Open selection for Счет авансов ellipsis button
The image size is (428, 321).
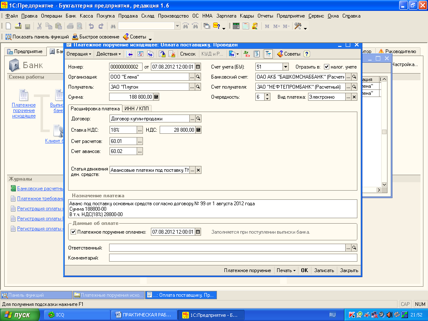coord(140,151)
